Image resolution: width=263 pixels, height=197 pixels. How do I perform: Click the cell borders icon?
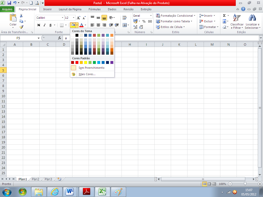[62, 25]
